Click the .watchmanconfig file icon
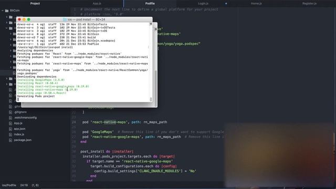336x189 pixels. tap(10, 118)
